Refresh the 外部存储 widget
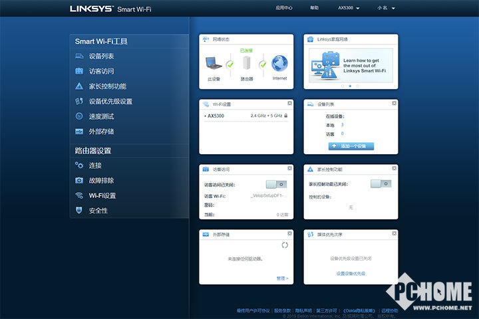Viewport: 479px width, 319px height. [x=285, y=245]
